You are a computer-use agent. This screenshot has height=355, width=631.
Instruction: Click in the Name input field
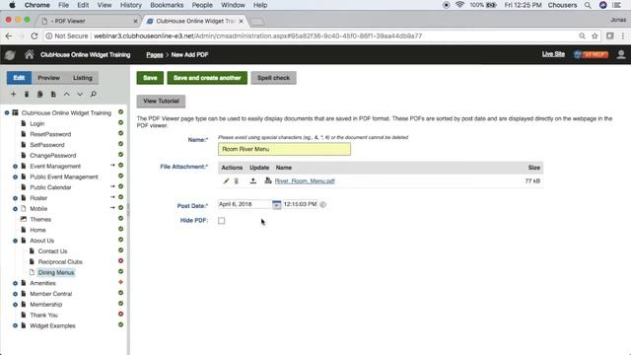[284, 149]
